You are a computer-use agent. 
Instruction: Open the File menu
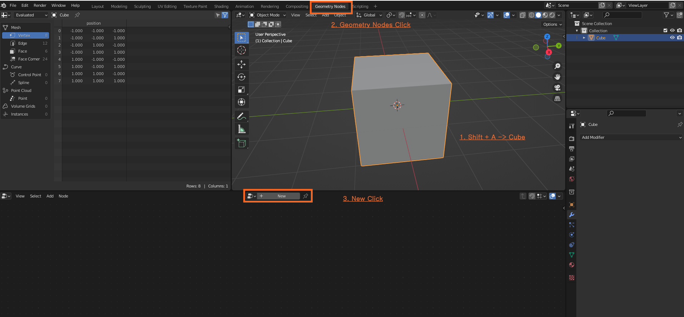tap(13, 5)
